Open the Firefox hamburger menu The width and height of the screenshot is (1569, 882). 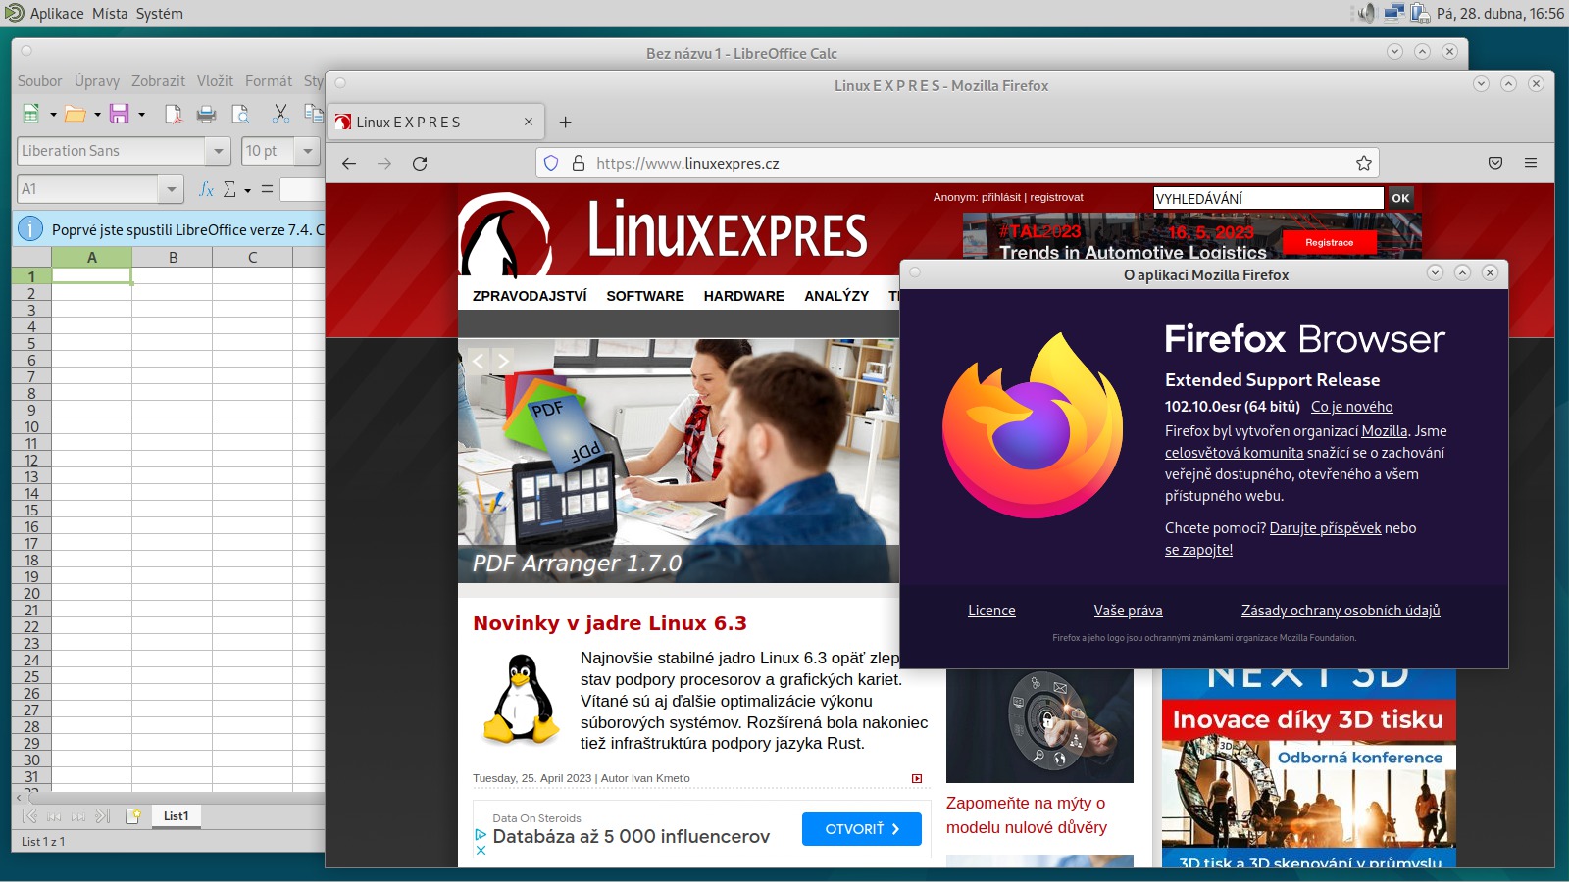click(1531, 163)
